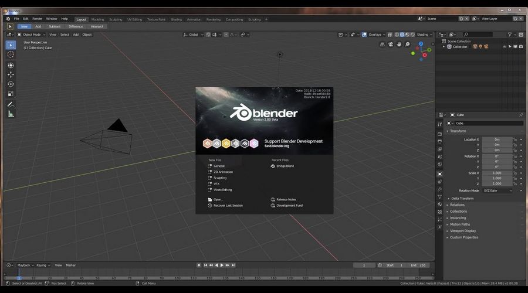Click the current frame field showing 1

[x=364, y=265]
